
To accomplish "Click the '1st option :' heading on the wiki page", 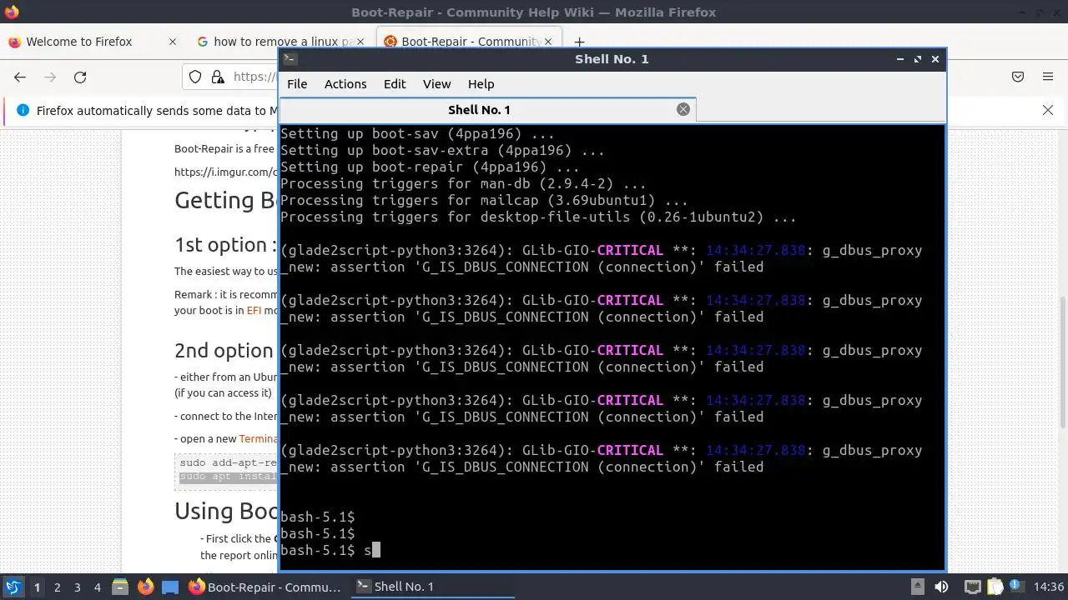I will [x=225, y=244].
